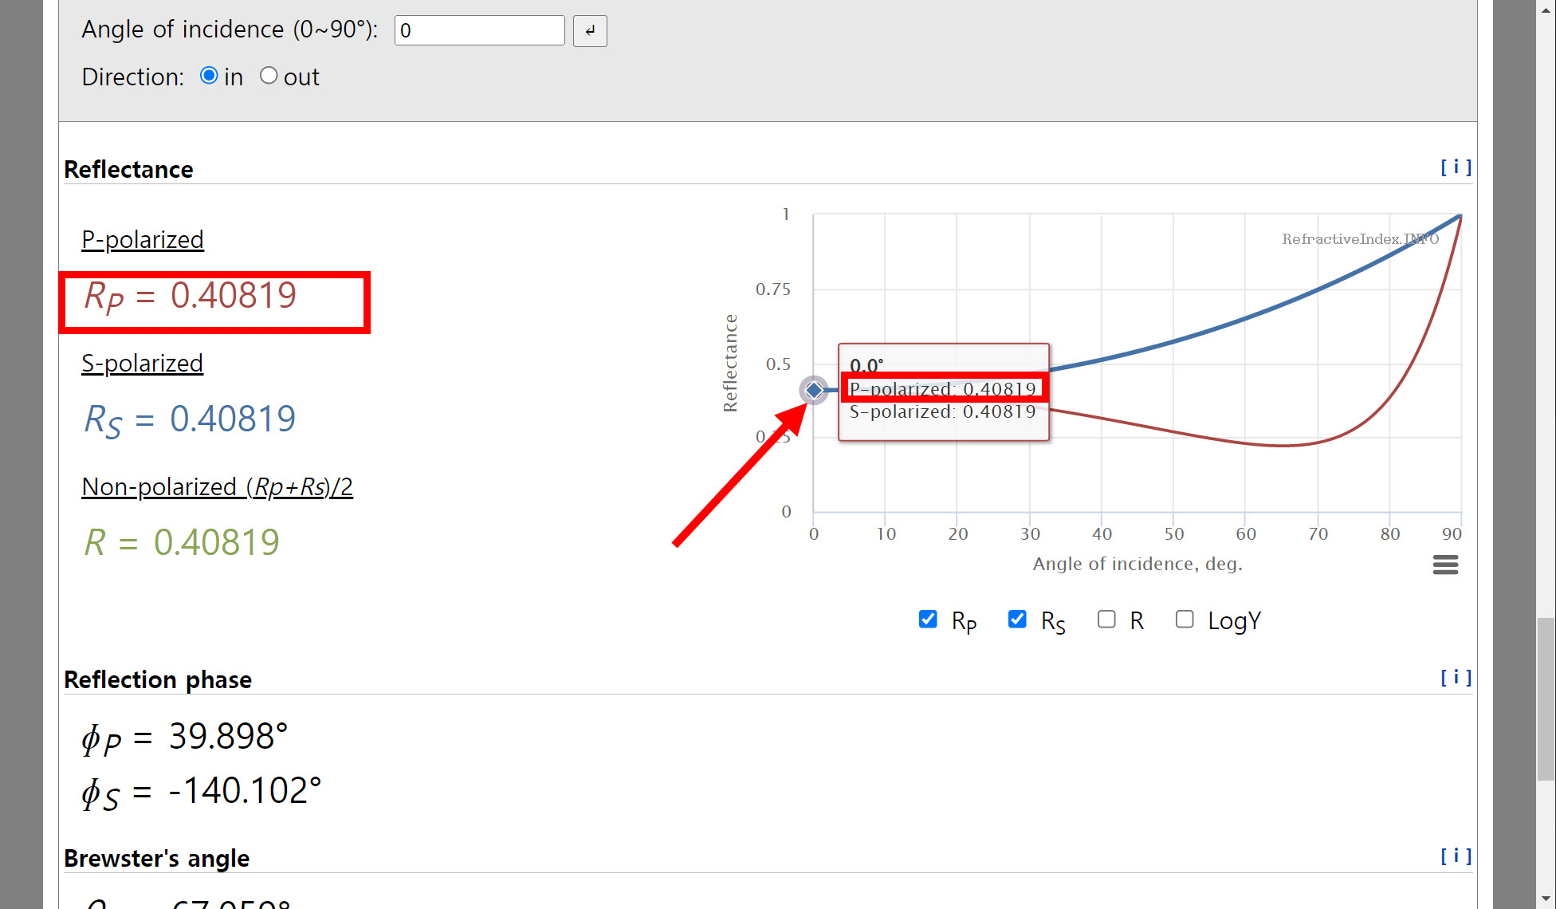Click the S-polarized underlined link
Screen dimensions: 1556x909
point(142,363)
